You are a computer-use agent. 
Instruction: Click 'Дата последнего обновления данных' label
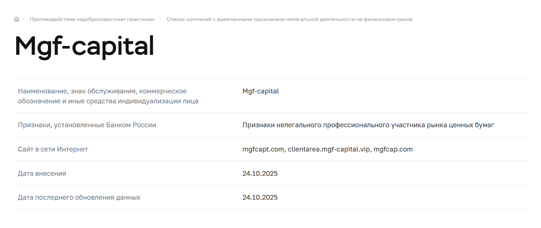[79, 197]
